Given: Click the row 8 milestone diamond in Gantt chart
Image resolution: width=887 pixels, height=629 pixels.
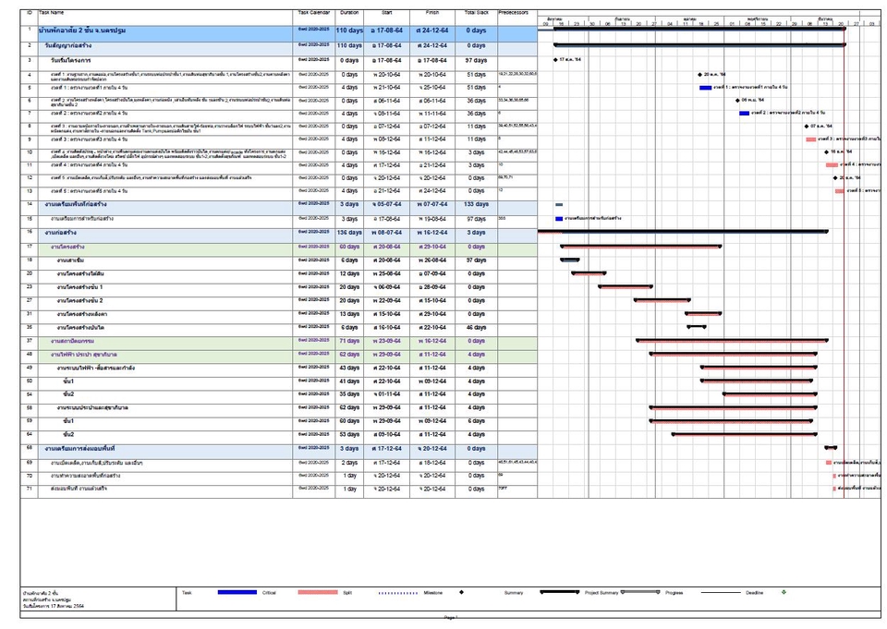Looking at the screenshot, I should 806,127.
